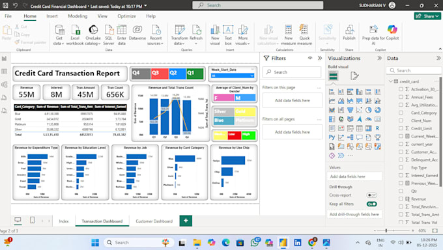This screenshot has width=443, height=250.
Task: Select the Blue card category slicer tile
Action: 223,120
